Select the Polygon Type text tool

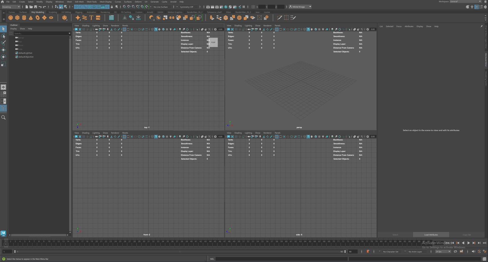click(91, 18)
